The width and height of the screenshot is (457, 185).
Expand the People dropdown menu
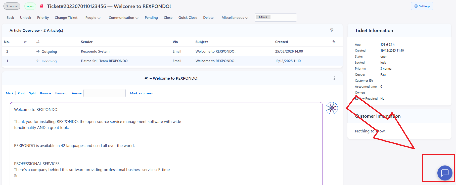[x=93, y=18]
